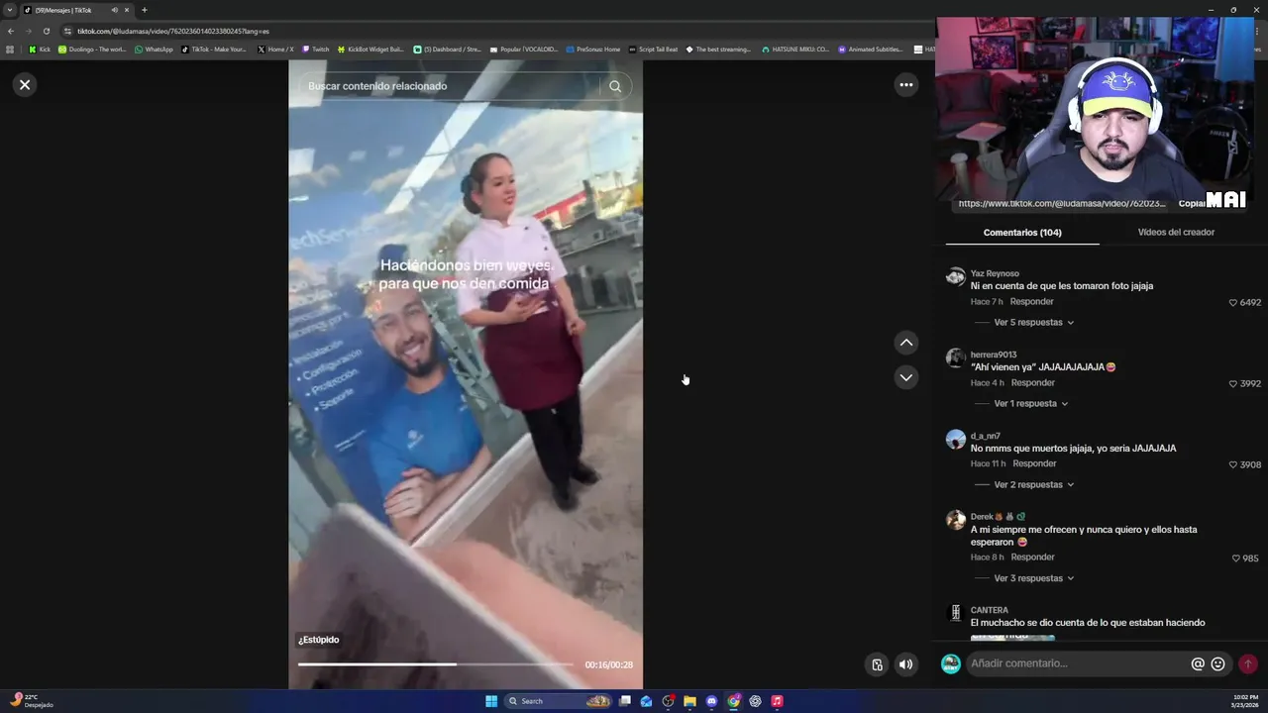Insert a mention with the @ icon
1268x713 pixels.
[x=1198, y=664]
